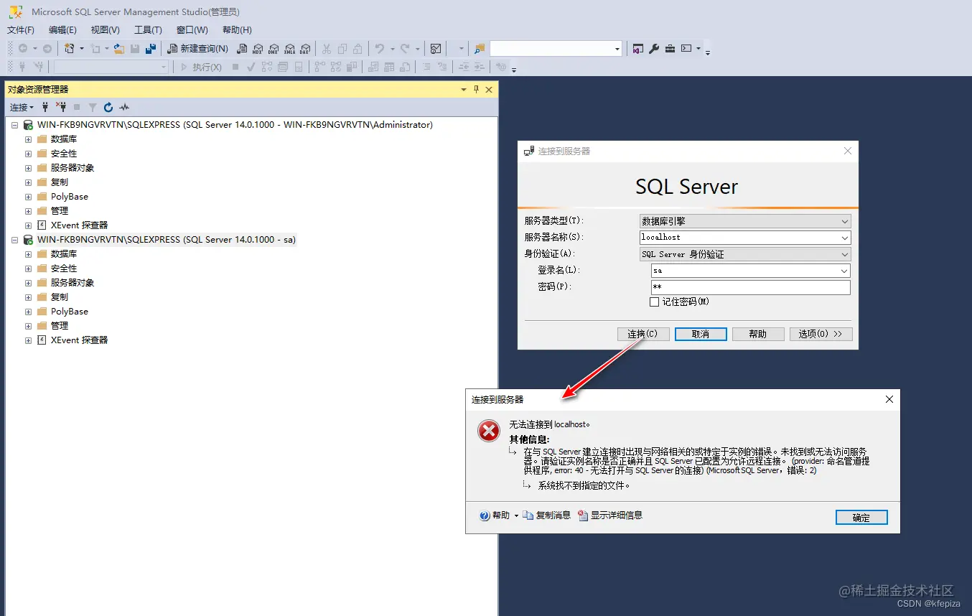The width and height of the screenshot is (972, 616).
Task: Open the 编辑(E) menu
Action: (62, 30)
